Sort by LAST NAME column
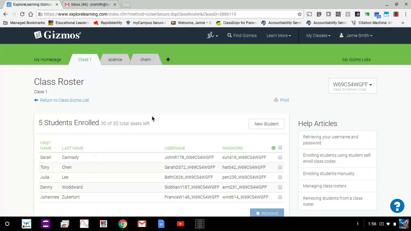The height and width of the screenshot is (231, 411). (x=73, y=148)
